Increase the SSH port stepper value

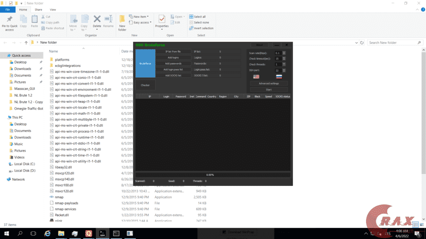pyautogui.click(x=284, y=69)
